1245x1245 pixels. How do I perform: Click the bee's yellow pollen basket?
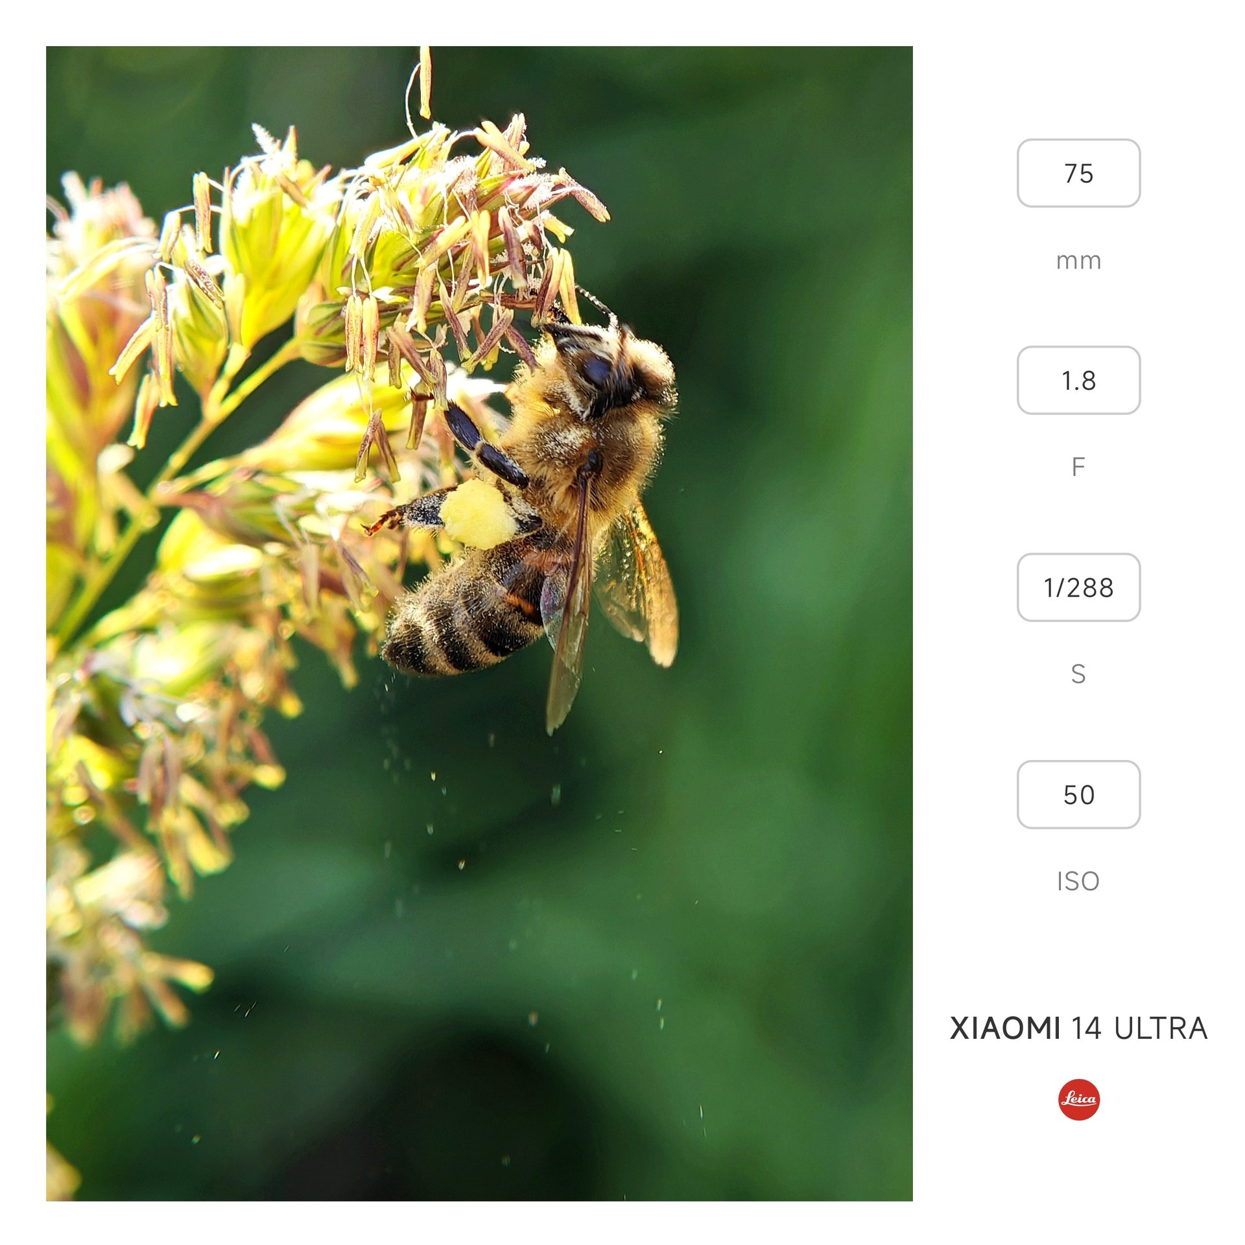[x=478, y=514]
